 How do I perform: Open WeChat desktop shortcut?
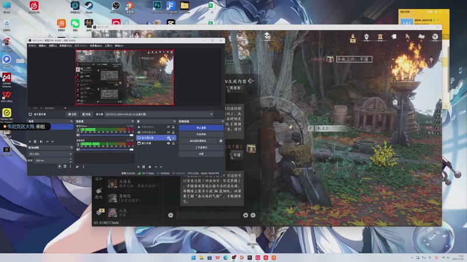75,24
